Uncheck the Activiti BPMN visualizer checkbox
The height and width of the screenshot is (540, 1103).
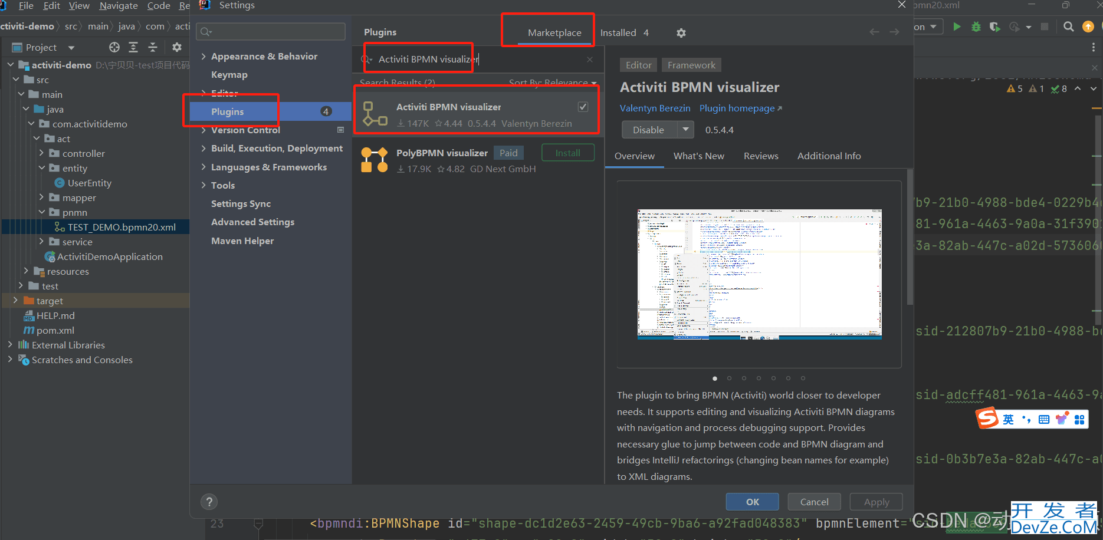(x=583, y=107)
